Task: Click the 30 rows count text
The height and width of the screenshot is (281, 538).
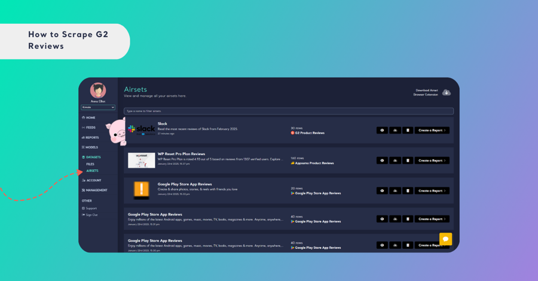Action: click(296, 128)
